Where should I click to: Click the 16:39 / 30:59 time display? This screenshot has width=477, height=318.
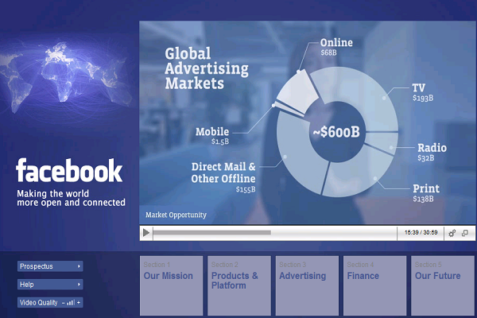coord(421,233)
